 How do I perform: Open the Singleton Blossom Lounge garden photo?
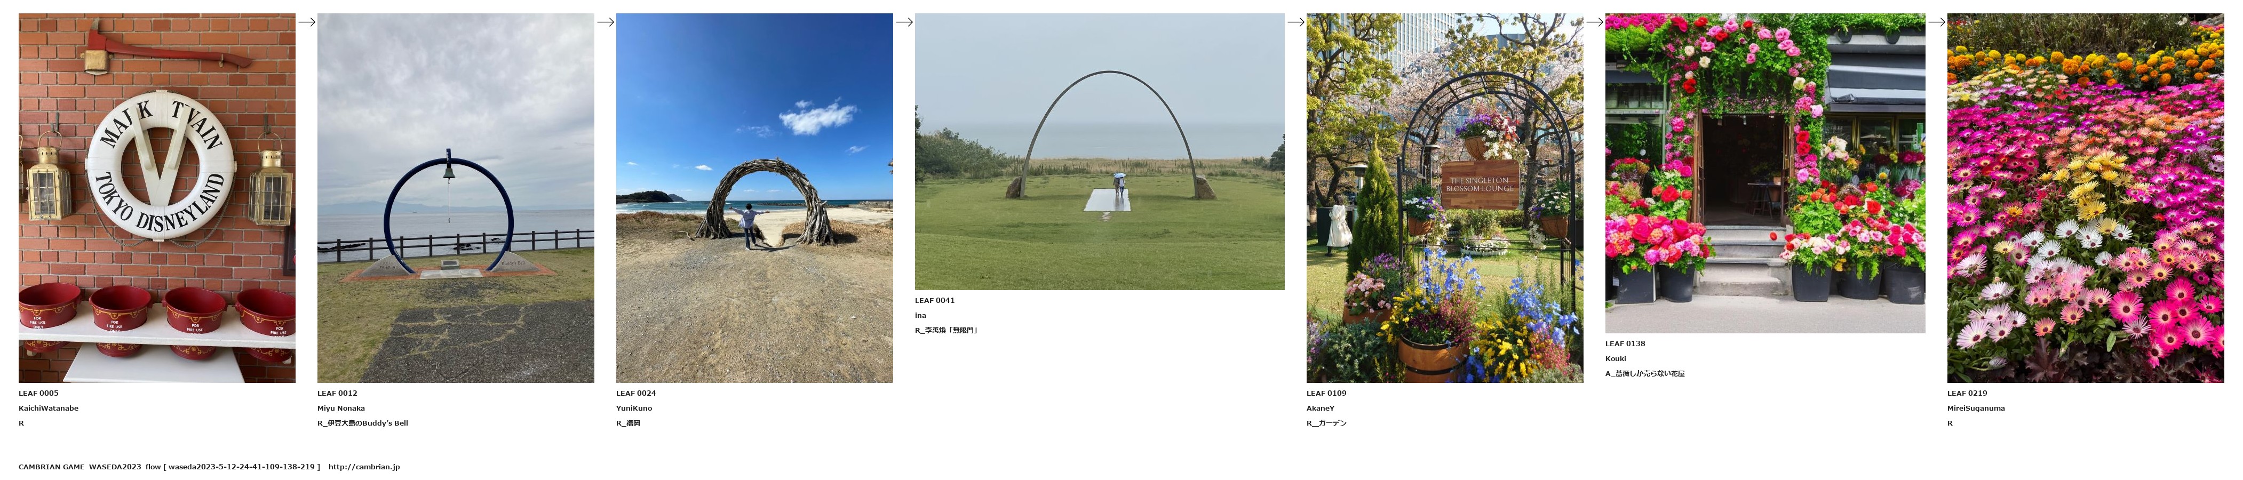[1444, 198]
